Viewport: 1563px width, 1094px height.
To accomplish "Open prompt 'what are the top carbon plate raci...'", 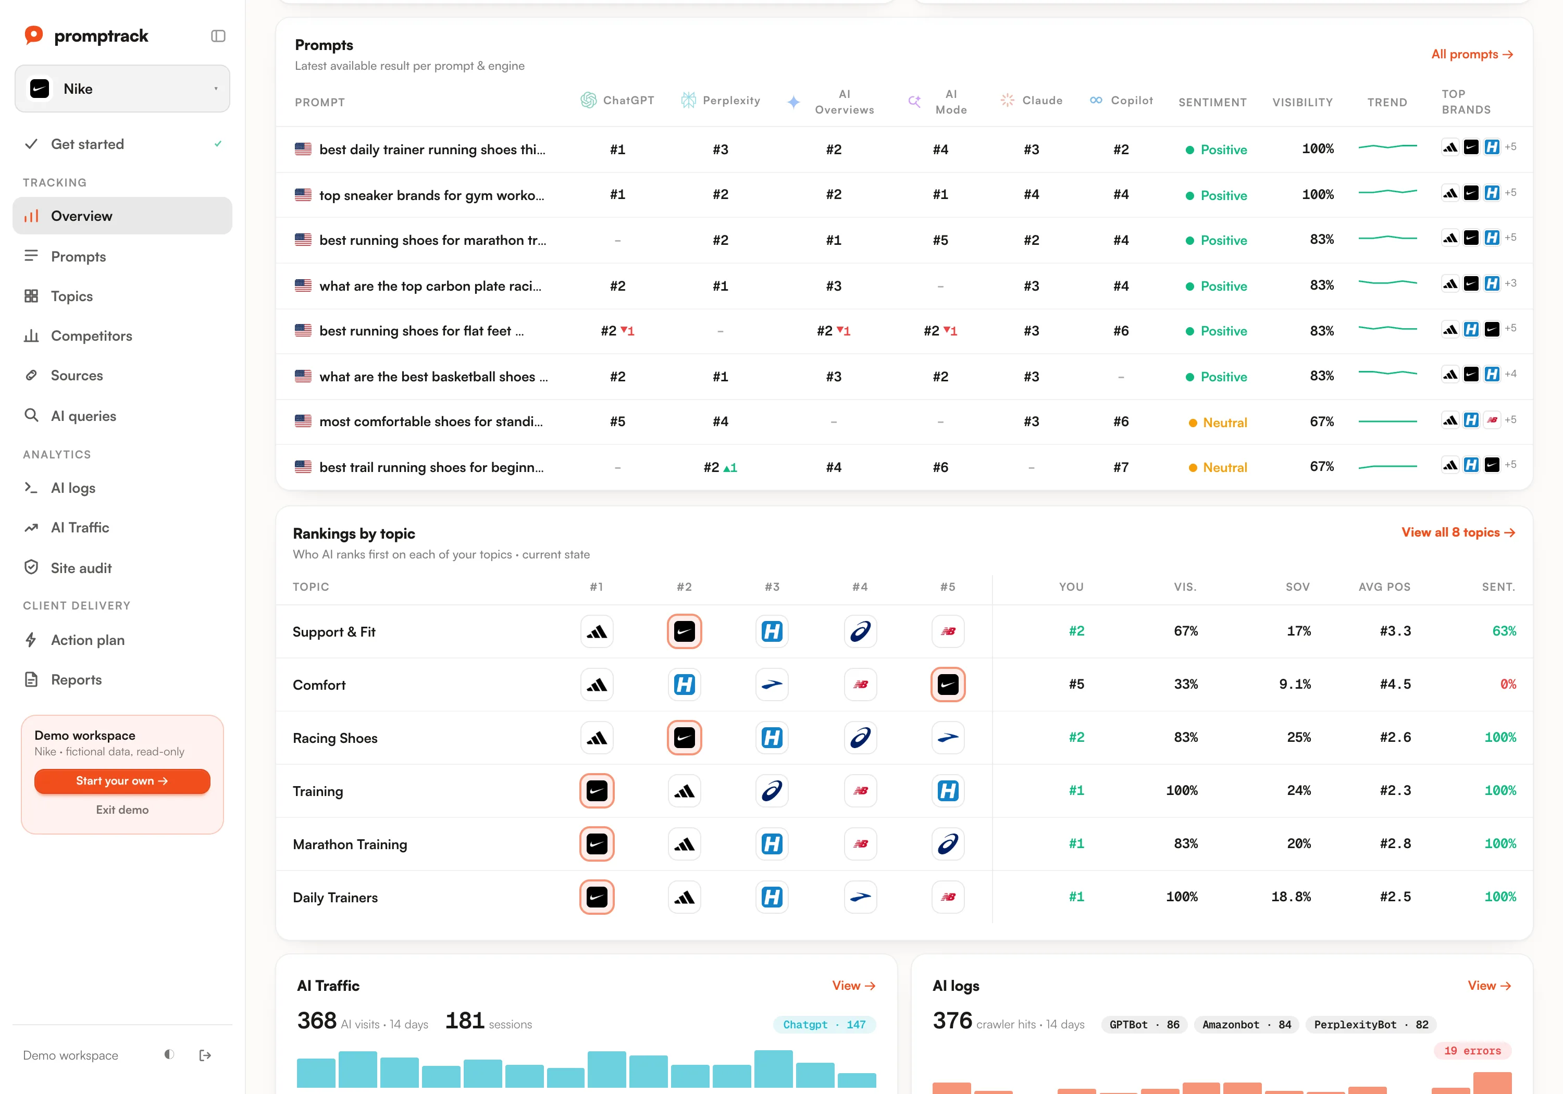I will 430,286.
